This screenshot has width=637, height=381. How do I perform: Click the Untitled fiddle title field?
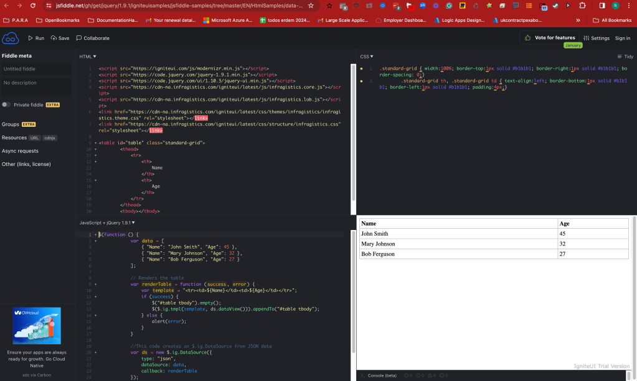[37, 69]
